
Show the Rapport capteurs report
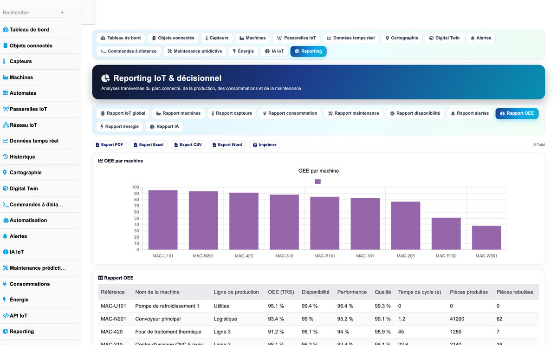[x=231, y=113]
